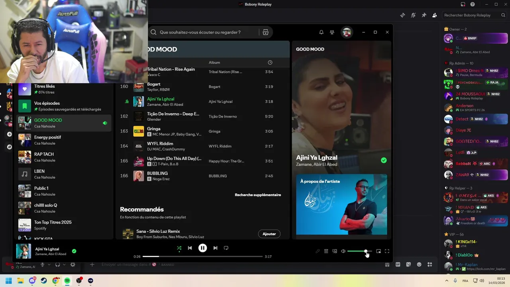Viewport: 510px width, 287px height.
Task: Open connect to a device icon
Action: pyautogui.click(x=335, y=251)
